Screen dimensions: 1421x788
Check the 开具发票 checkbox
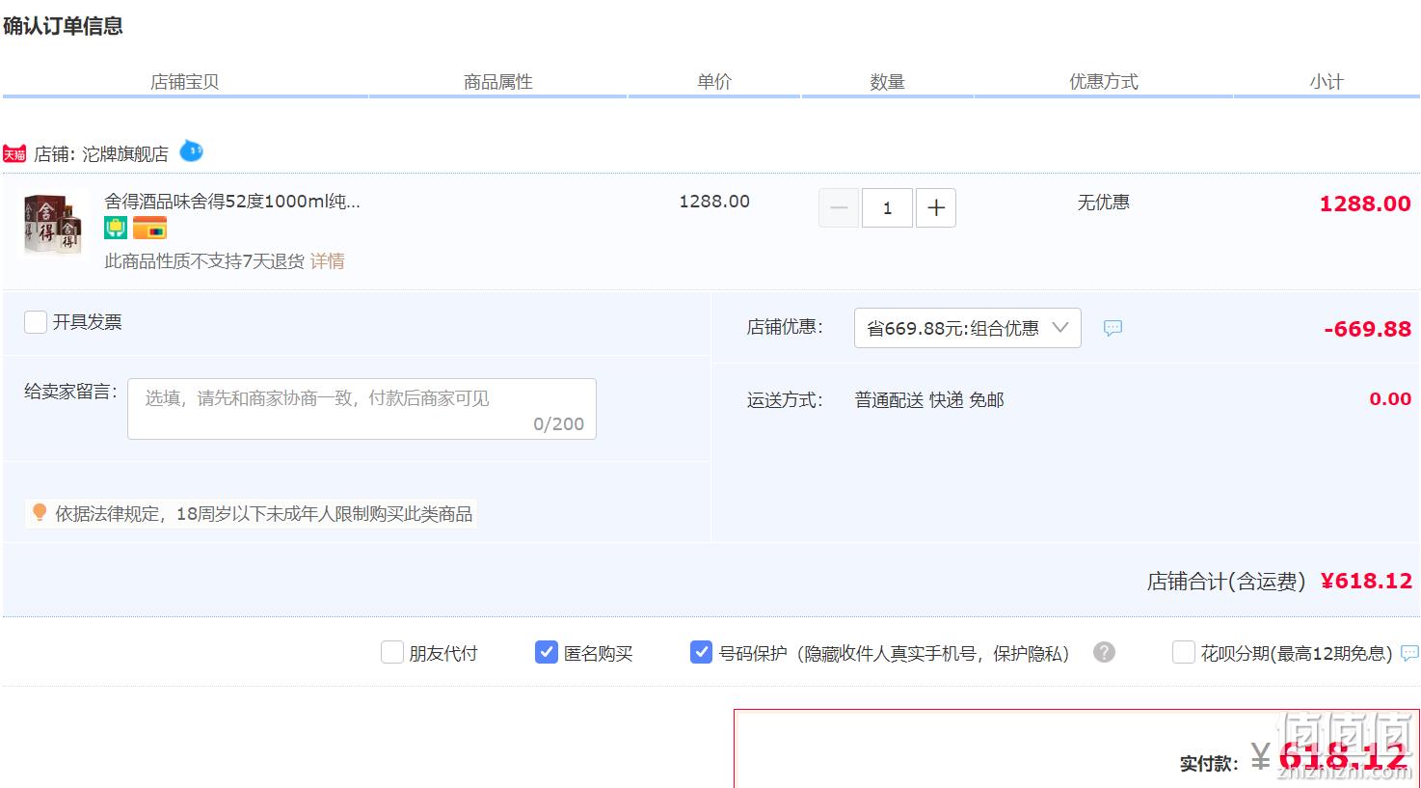click(x=36, y=322)
